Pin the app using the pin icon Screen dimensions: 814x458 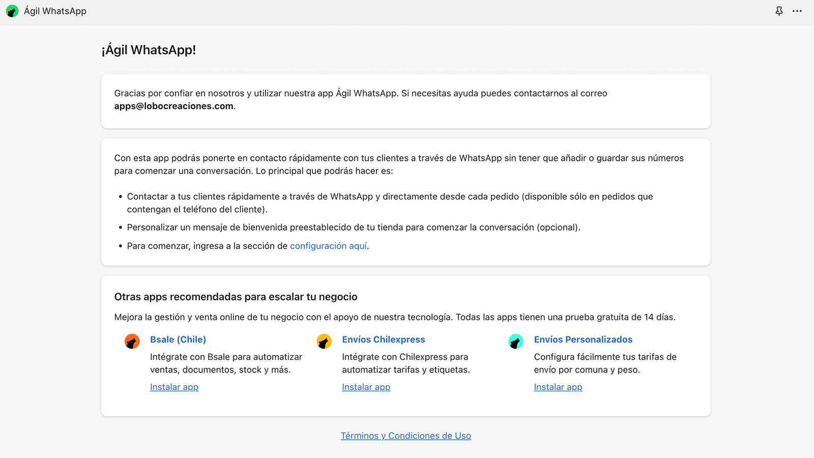(779, 11)
